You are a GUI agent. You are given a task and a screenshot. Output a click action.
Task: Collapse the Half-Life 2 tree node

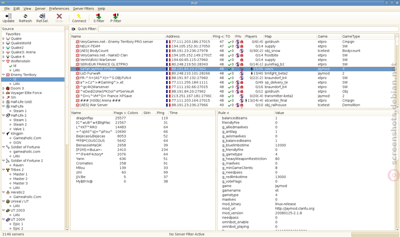(x=3, y=115)
